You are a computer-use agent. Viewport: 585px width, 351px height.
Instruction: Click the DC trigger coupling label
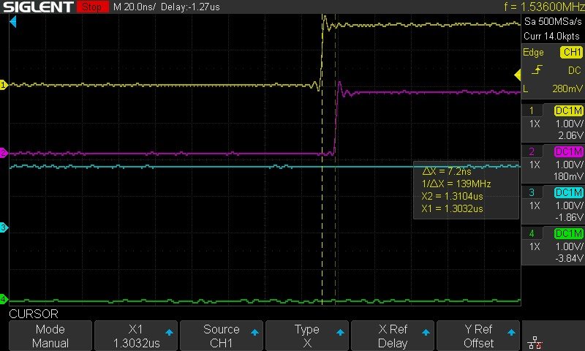(575, 70)
